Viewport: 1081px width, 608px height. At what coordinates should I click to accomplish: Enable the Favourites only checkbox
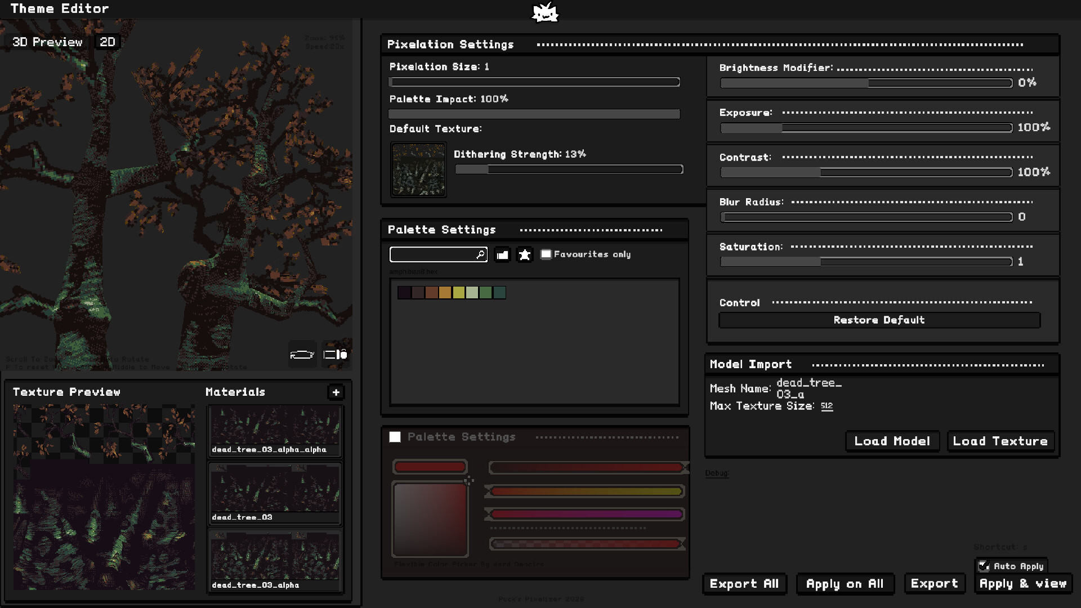546,254
